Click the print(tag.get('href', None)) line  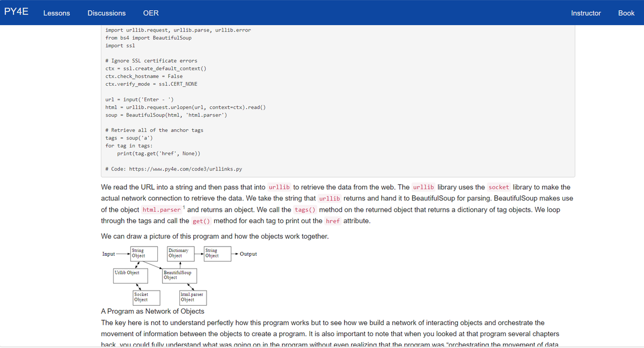(159, 153)
